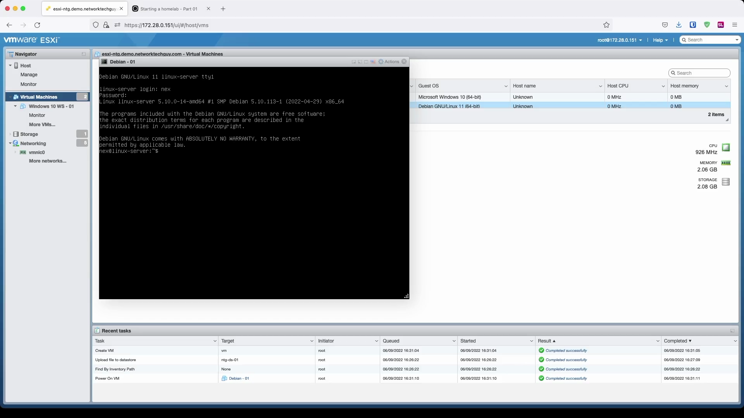Viewport: 744px width, 418px height.
Task: Open the Host memory column dropdown
Action: click(726, 86)
